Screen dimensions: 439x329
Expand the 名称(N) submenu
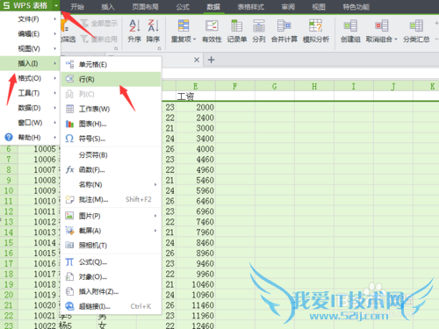[x=112, y=184]
